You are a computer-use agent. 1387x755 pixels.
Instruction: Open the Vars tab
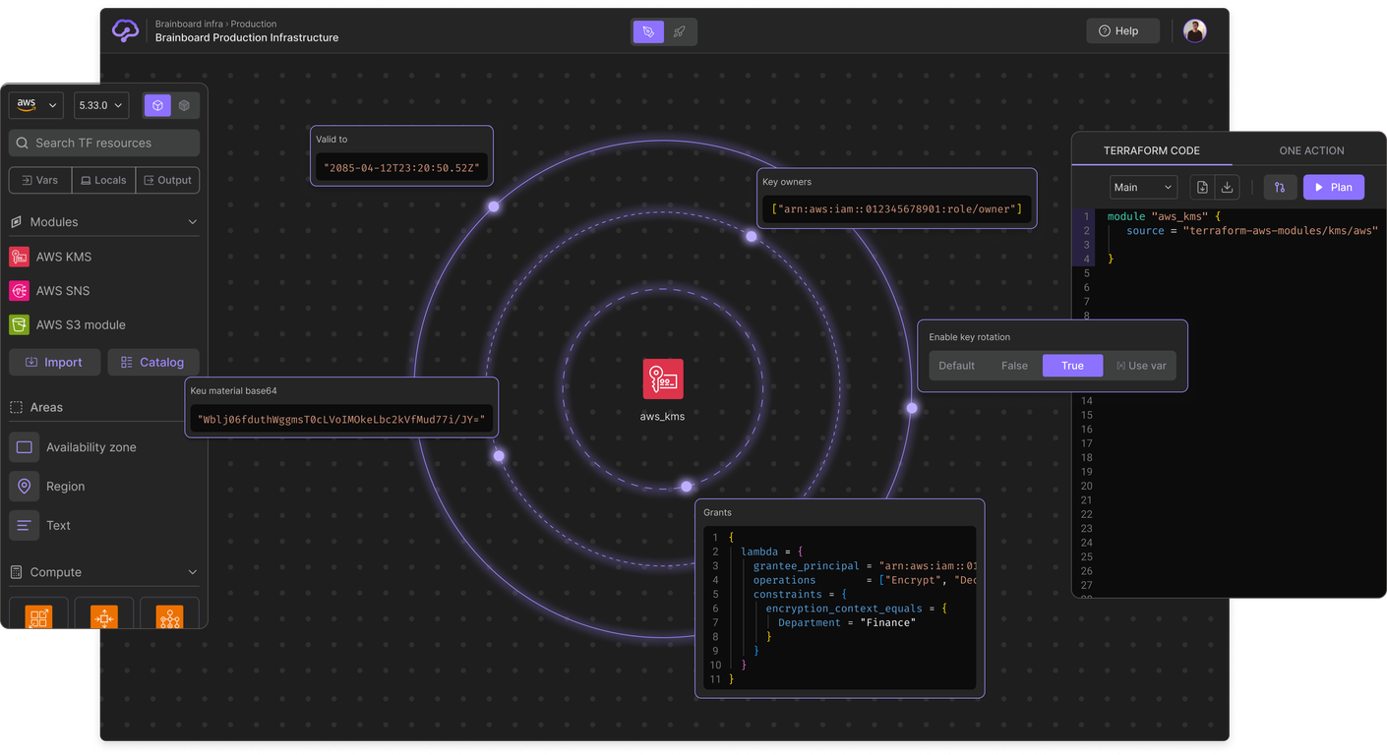point(39,181)
